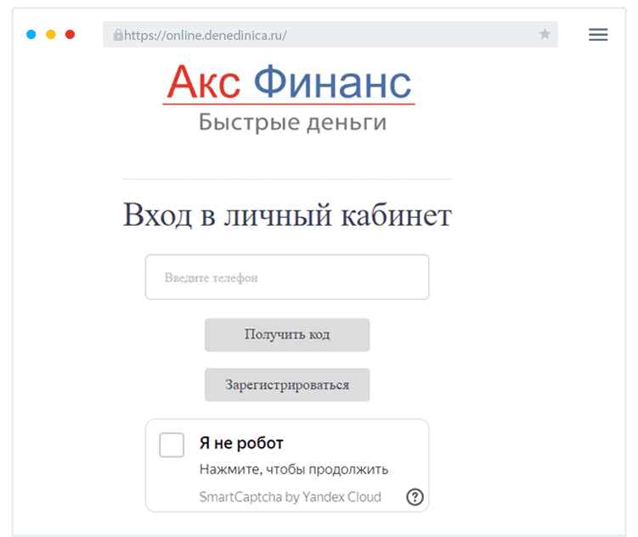Image resolution: width=638 pixels, height=537 pixels.
Task: Click 'SmartCaptcha by Yandex Cloud' text
Action: [x=290, y=497]
